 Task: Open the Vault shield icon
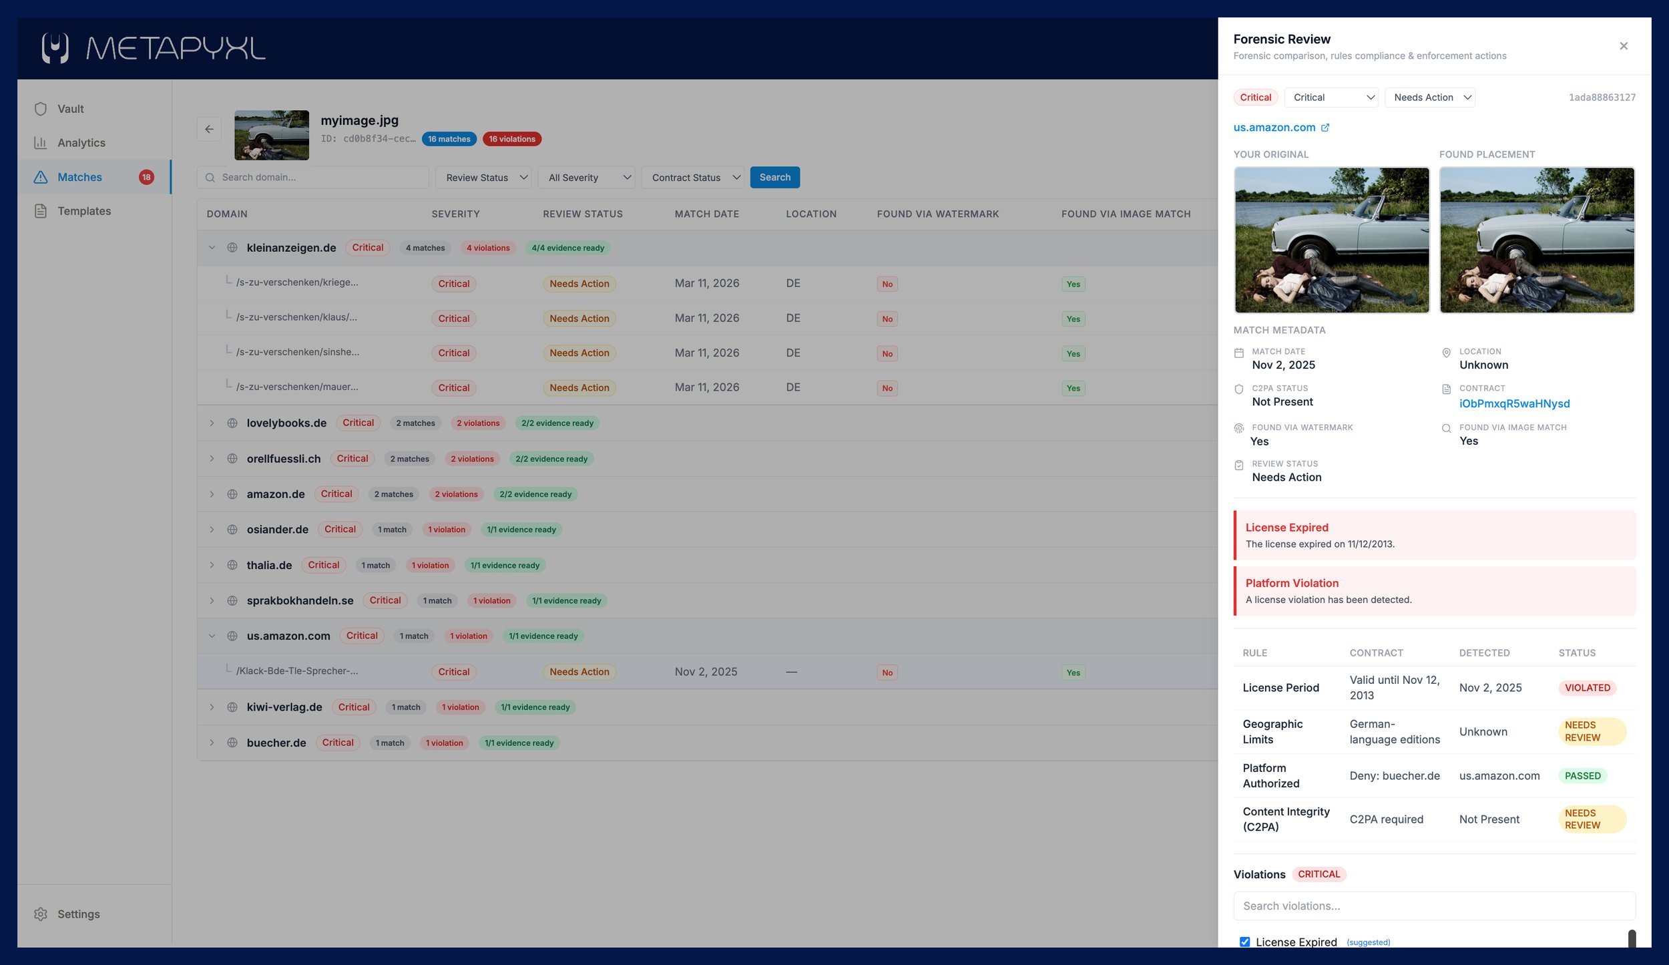[41, 109]
